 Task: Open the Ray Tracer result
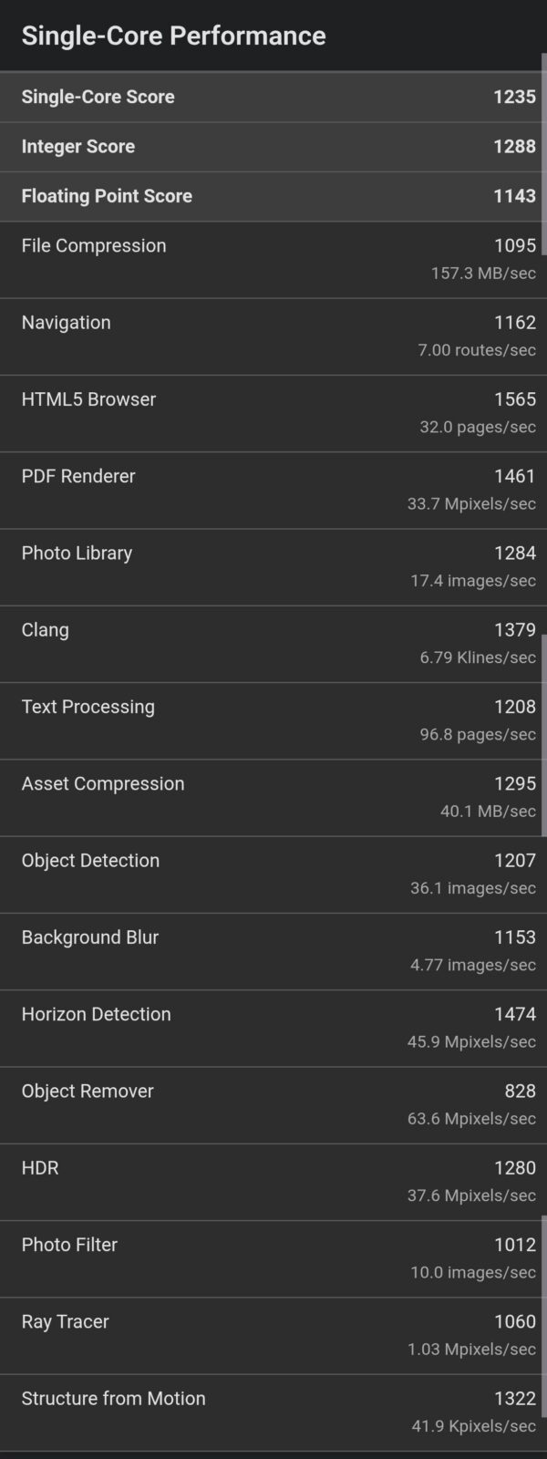(273, 1335)
